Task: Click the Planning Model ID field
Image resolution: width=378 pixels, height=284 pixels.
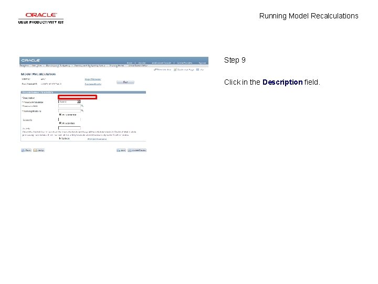Action: click(x=69, y=110)
